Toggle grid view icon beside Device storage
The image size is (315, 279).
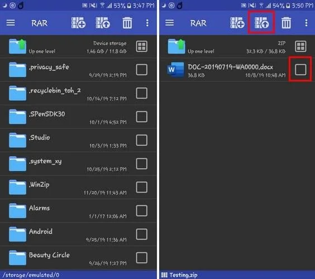coord(142,46)
